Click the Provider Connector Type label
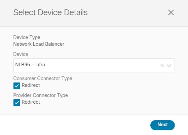The image size is (188, 135). tap(40, 95)
